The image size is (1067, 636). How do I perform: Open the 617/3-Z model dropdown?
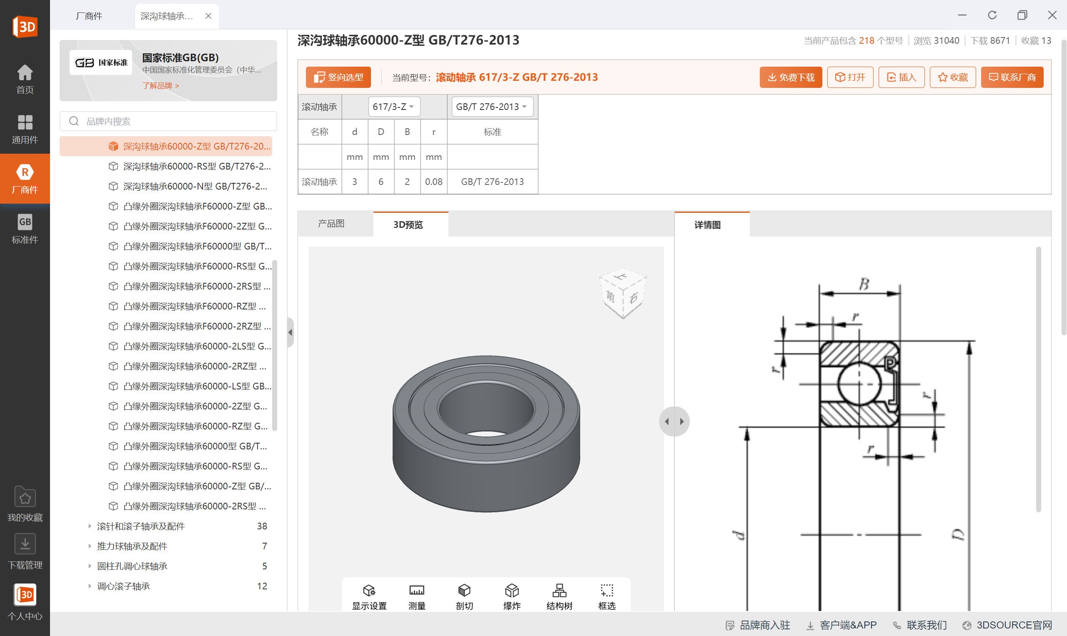[x=394, y=107]
